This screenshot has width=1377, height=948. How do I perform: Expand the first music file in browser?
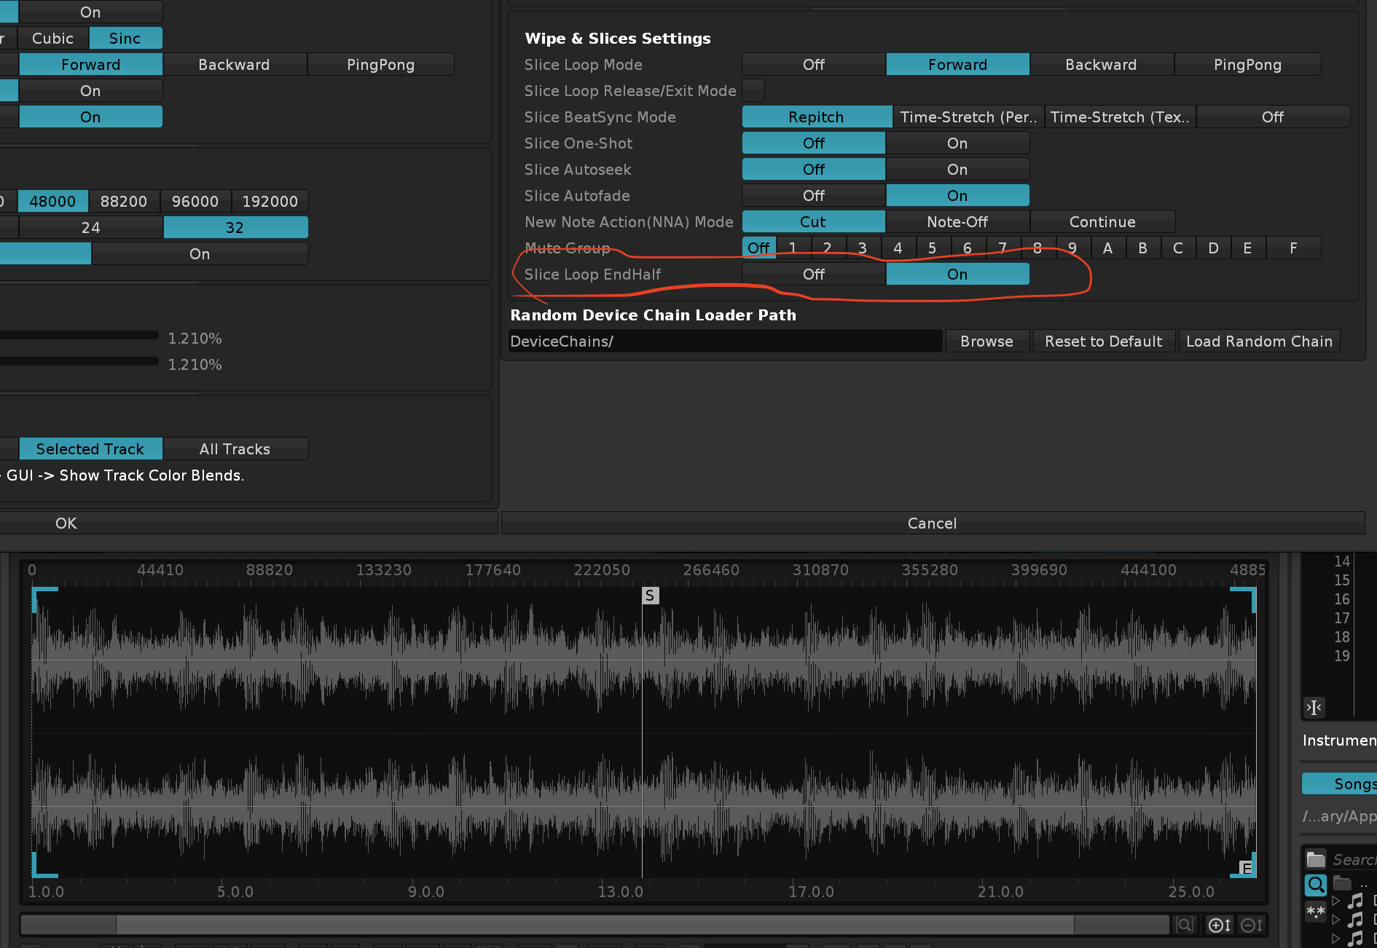click(1335, 901)
